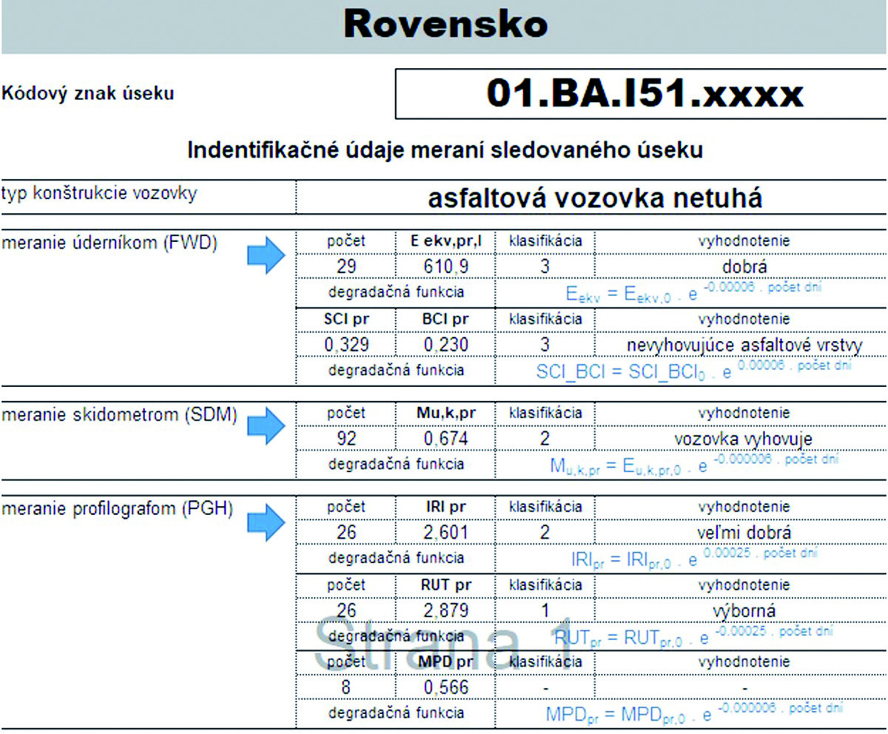Screen dimensions: 888x734
Task: Click classification 1 next to 2,879
Action: point(544,610)
